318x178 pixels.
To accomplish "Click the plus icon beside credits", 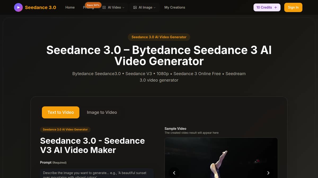I will click(x=276, y=7).
